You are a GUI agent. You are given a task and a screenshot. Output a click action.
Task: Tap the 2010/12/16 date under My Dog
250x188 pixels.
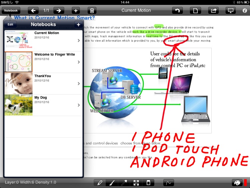[42, 102]
